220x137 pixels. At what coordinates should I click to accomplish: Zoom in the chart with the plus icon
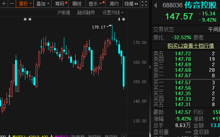coord(4,4)
